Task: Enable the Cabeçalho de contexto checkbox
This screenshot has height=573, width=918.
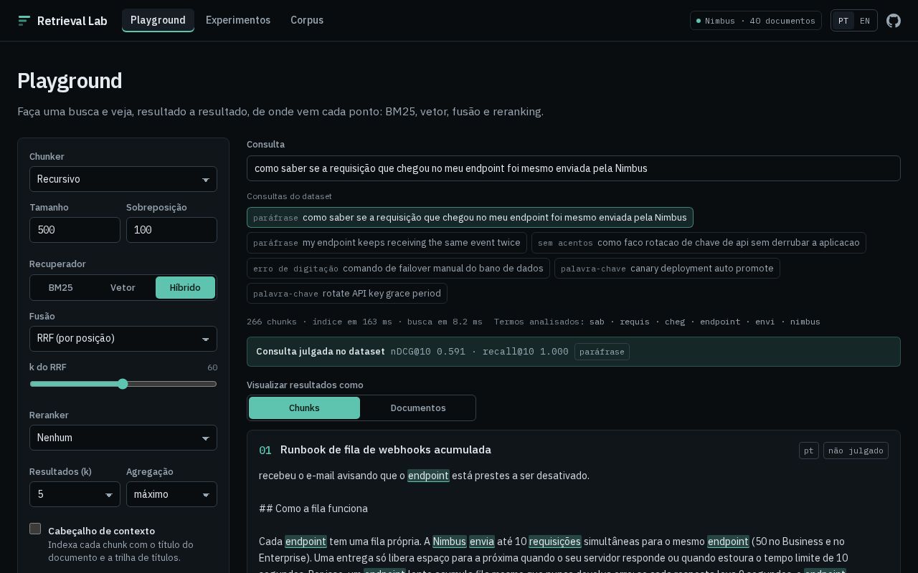Action: (35, 529)
